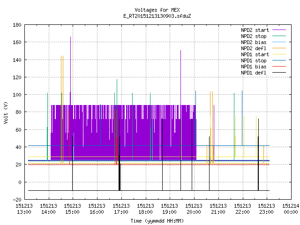This screenshot has height=225, width=300.
Task: Click the 17:00 x-axis time label
Action: 121,212
